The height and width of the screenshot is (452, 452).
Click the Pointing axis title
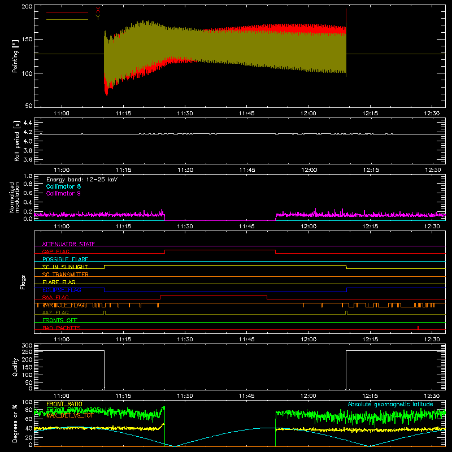(x=15, y=56)
